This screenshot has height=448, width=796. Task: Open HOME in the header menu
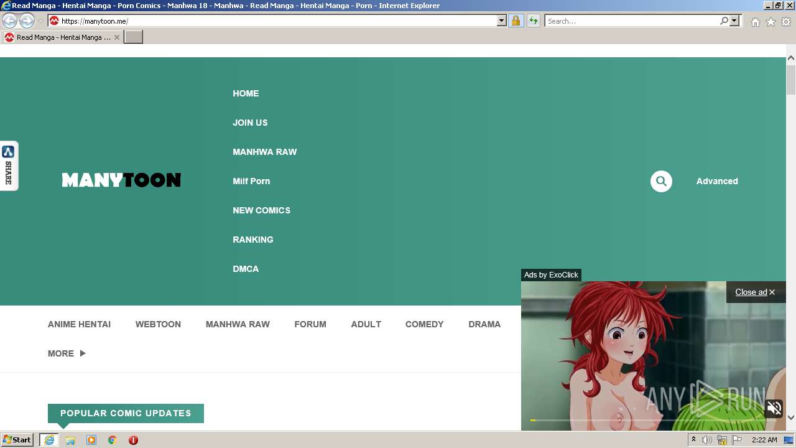pyautogui.click(x=246, y=93)
